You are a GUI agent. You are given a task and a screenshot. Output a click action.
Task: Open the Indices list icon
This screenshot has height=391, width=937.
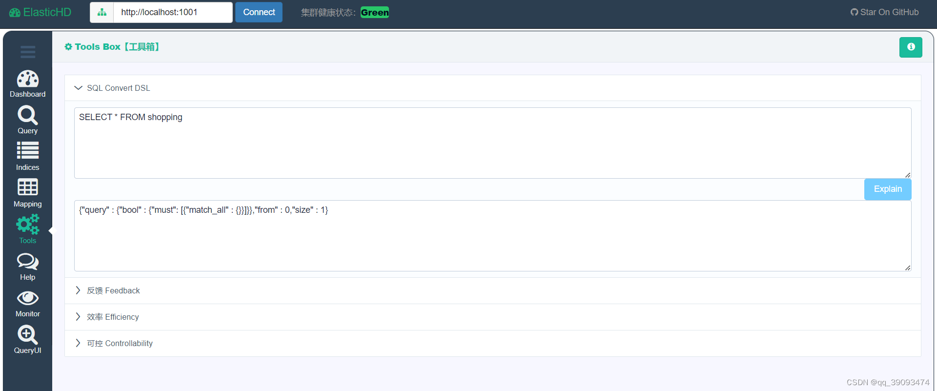click(28, 150)
